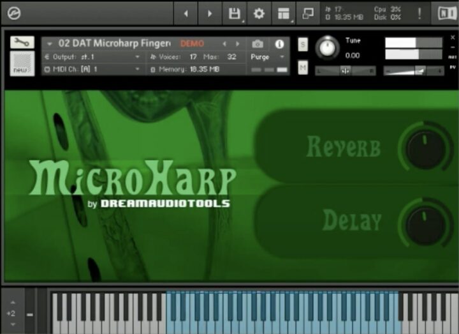Click the minimized view window icon

[x=308, y=13]
